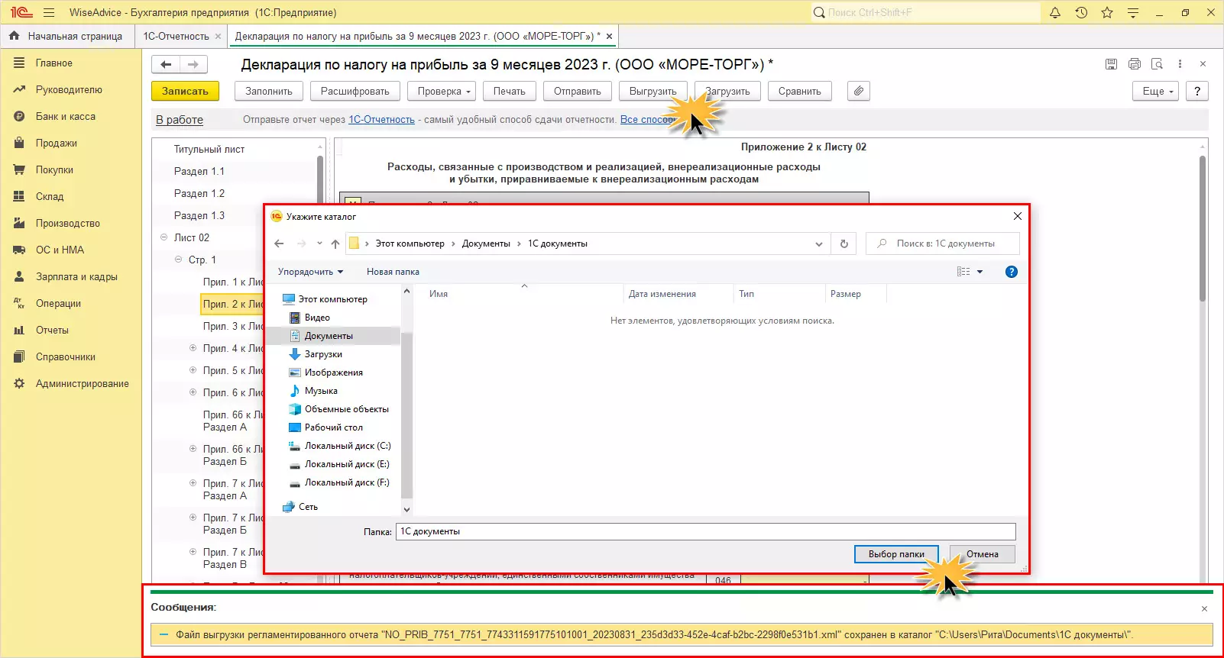This screenshot has height=658, width=1224.
Task: Refresh the folder in the catalog dialog
Action: click(x=844, y=244)
